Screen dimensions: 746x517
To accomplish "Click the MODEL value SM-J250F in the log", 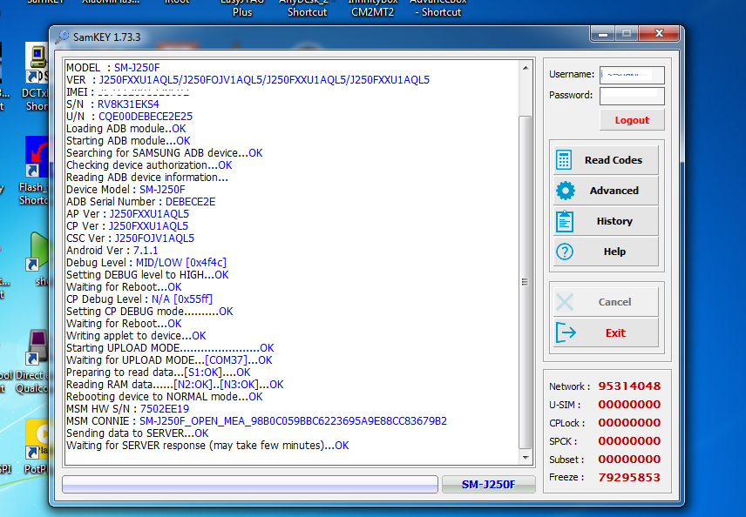I will 137,68.
